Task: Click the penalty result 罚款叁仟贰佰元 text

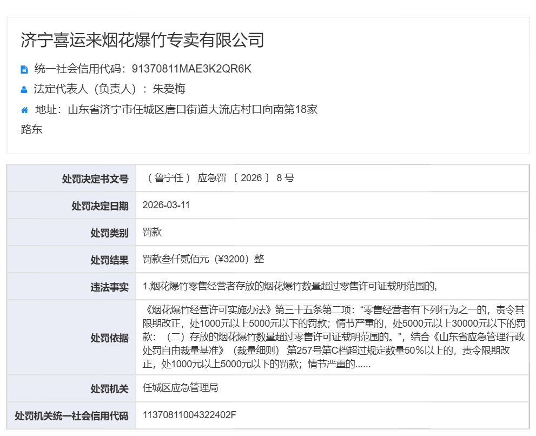Action: 203,259
